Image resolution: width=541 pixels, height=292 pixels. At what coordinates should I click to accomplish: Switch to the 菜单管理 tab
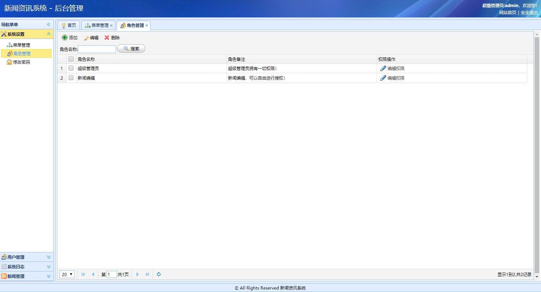point(98,25)
